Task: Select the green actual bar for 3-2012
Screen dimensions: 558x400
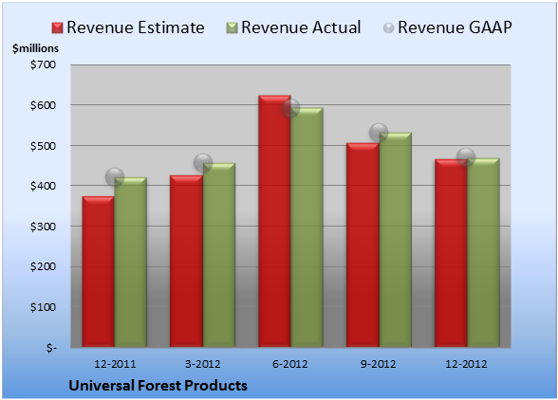Action: [x=218, y=255]
